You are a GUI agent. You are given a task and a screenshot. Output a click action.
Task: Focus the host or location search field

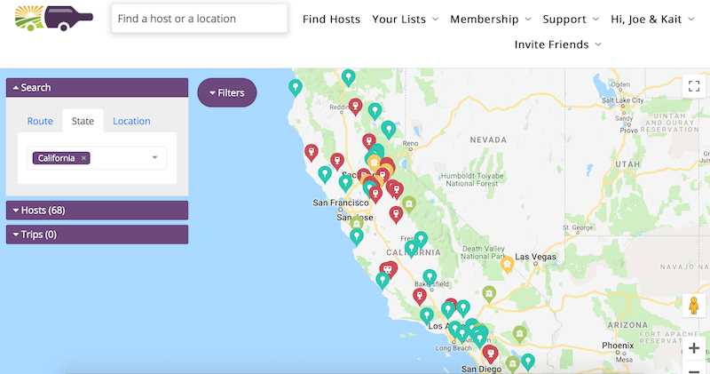pyautogui.click(x=200, y=19)
